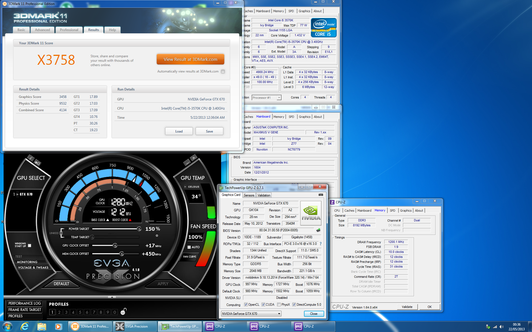Click the CELSIUS unit arrow toggle
532x332 pixels.
point(185,187)
